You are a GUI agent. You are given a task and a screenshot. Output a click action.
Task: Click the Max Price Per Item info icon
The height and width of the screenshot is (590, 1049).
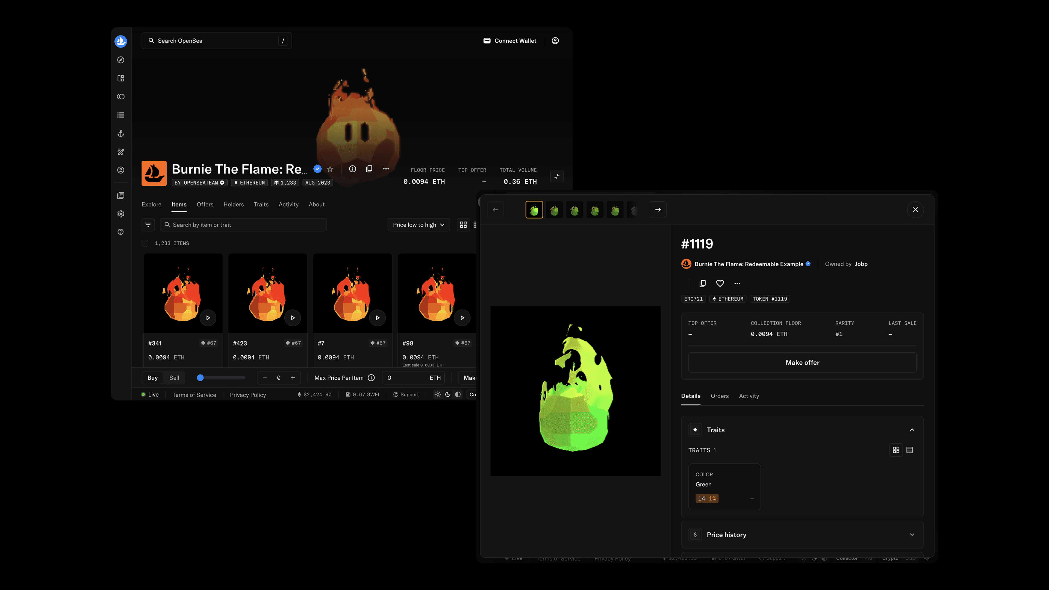point(371,378)
